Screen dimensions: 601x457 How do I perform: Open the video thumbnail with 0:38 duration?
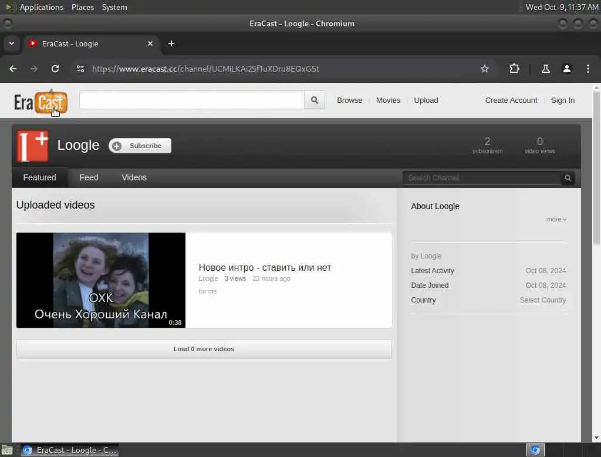[x=101, y=280]
